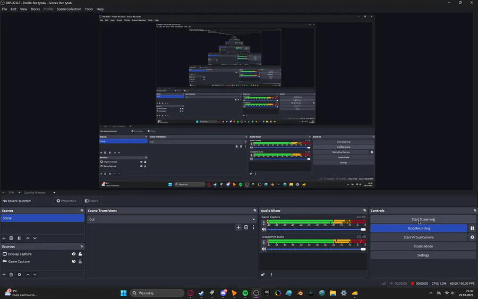478x299 pixels.
Task: Open Game Capture audio options three-dot menu
Action: coord(264,223)
